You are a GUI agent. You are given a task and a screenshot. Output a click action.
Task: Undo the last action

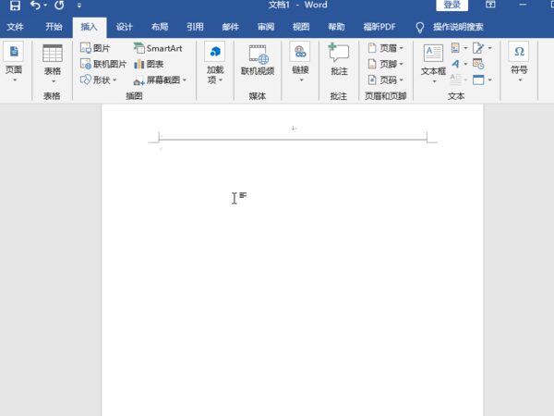click(35, 5)
